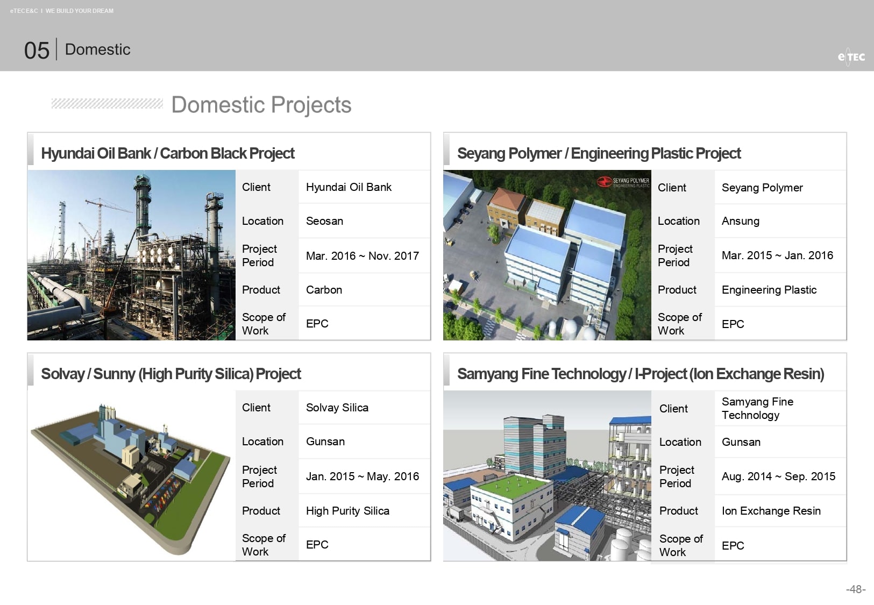The width and height of the screenshot is (874, 605).
Task: Click the page number '-48-'
Action: coord(856,589)
